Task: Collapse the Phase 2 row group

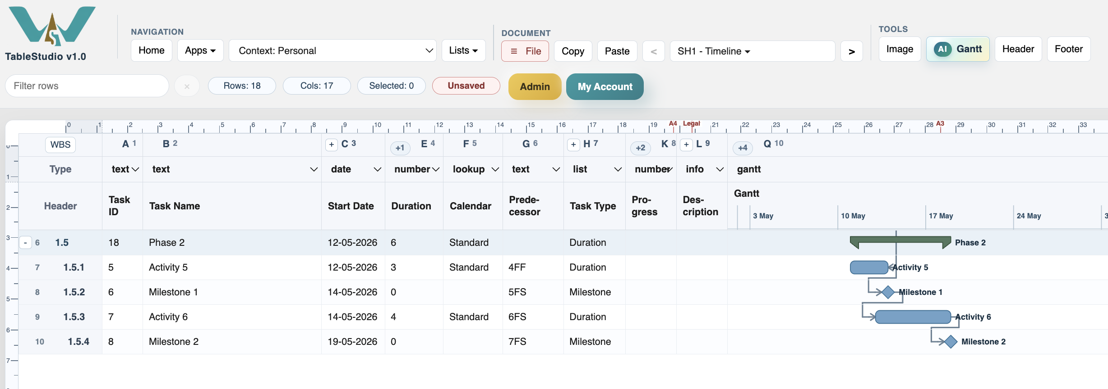Action: 26,243
